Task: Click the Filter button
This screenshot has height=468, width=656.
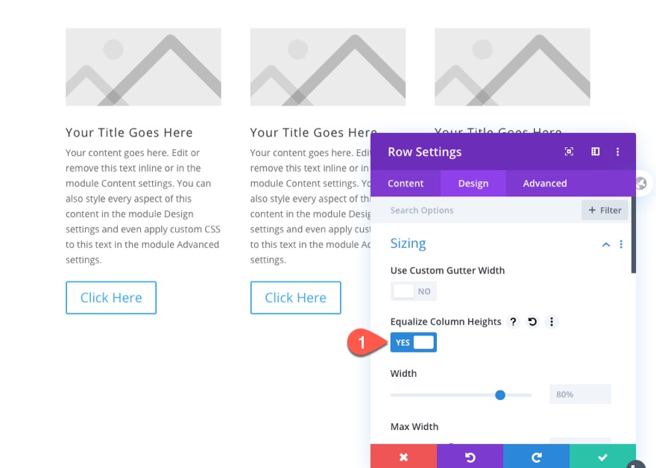Action: 605,210
